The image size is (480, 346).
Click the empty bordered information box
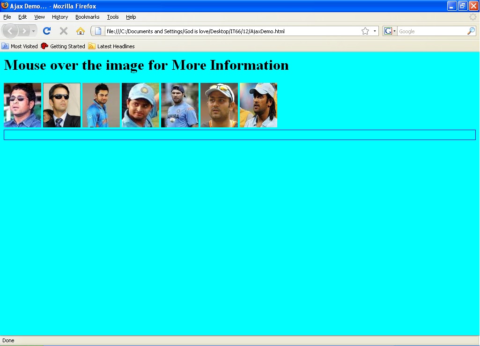click(x=240, y=135)
